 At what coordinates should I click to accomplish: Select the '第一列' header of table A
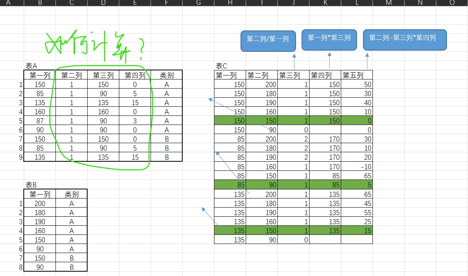point(40,75)
